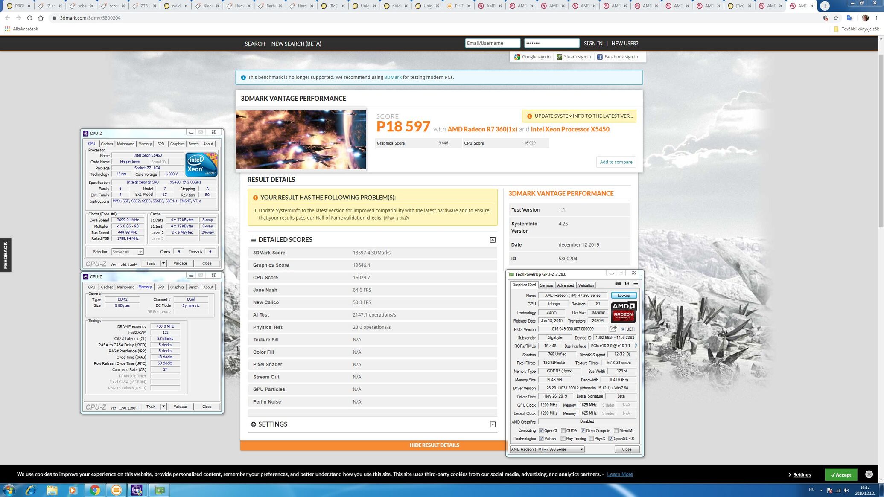Toggle the Vulkan checkbox
Viewport: 884px width, 497px height.
(541, 439)
